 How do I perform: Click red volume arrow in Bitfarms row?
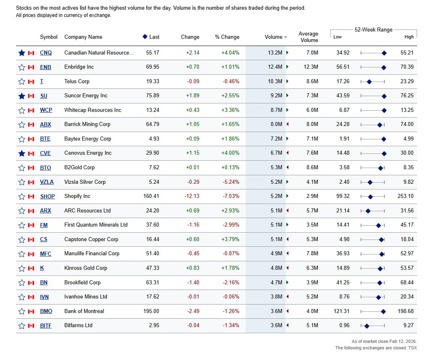pyautogui.click(x=287, y=325)
